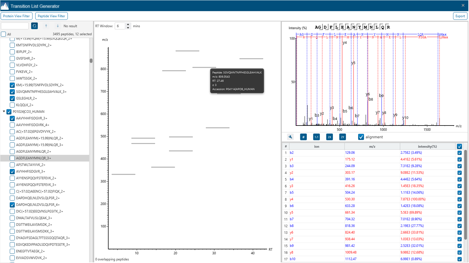Select AC(+57.02)EPGVDYVYK_2+ peptide
Screen dimensions: 469x263
(x=36, y=132)
